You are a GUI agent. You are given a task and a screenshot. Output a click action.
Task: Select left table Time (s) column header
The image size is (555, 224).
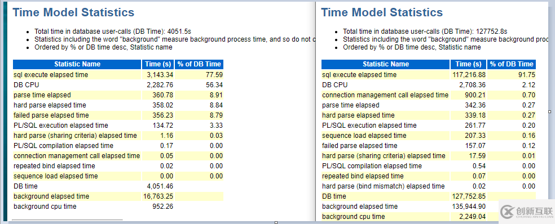point(158,64)
